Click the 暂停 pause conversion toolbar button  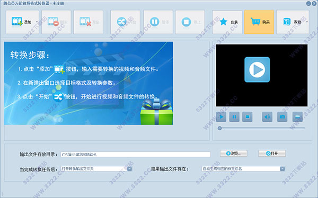coord(158,22)
